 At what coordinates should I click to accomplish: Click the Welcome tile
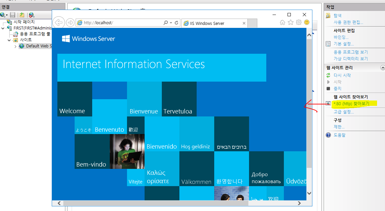pyautogui.click(x=75, y=99)
